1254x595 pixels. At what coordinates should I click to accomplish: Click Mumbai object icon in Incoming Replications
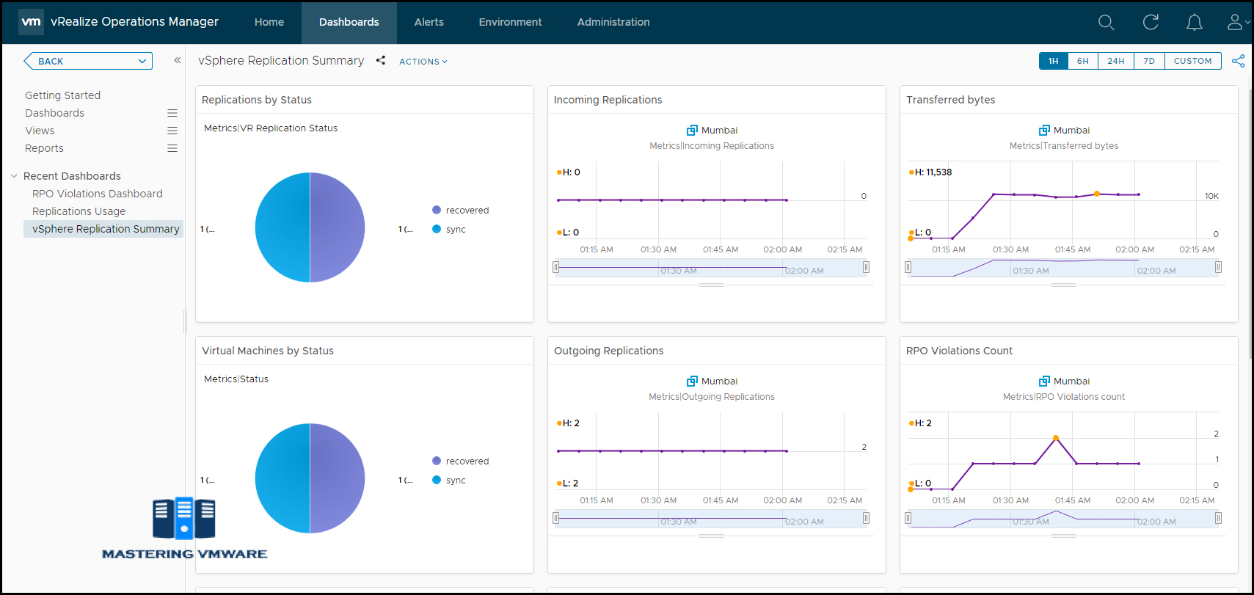point(692,130)
